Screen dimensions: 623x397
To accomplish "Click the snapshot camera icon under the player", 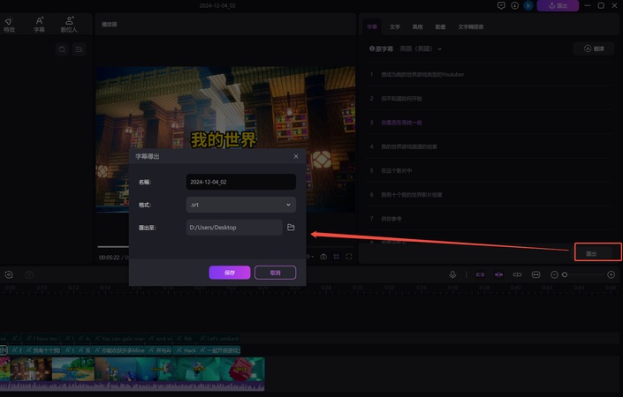I will [x=323, y=257].
